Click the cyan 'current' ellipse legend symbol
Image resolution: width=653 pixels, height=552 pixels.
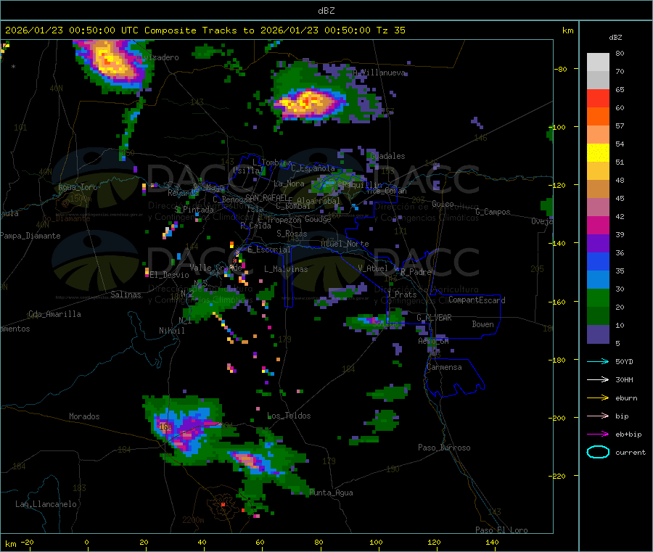[598, 452]
